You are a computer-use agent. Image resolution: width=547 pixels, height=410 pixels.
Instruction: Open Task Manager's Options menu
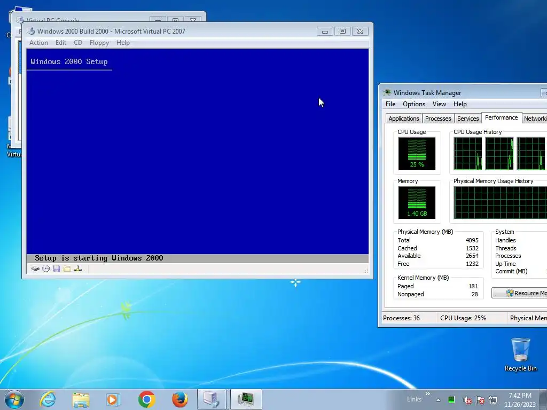pos(414,104)
